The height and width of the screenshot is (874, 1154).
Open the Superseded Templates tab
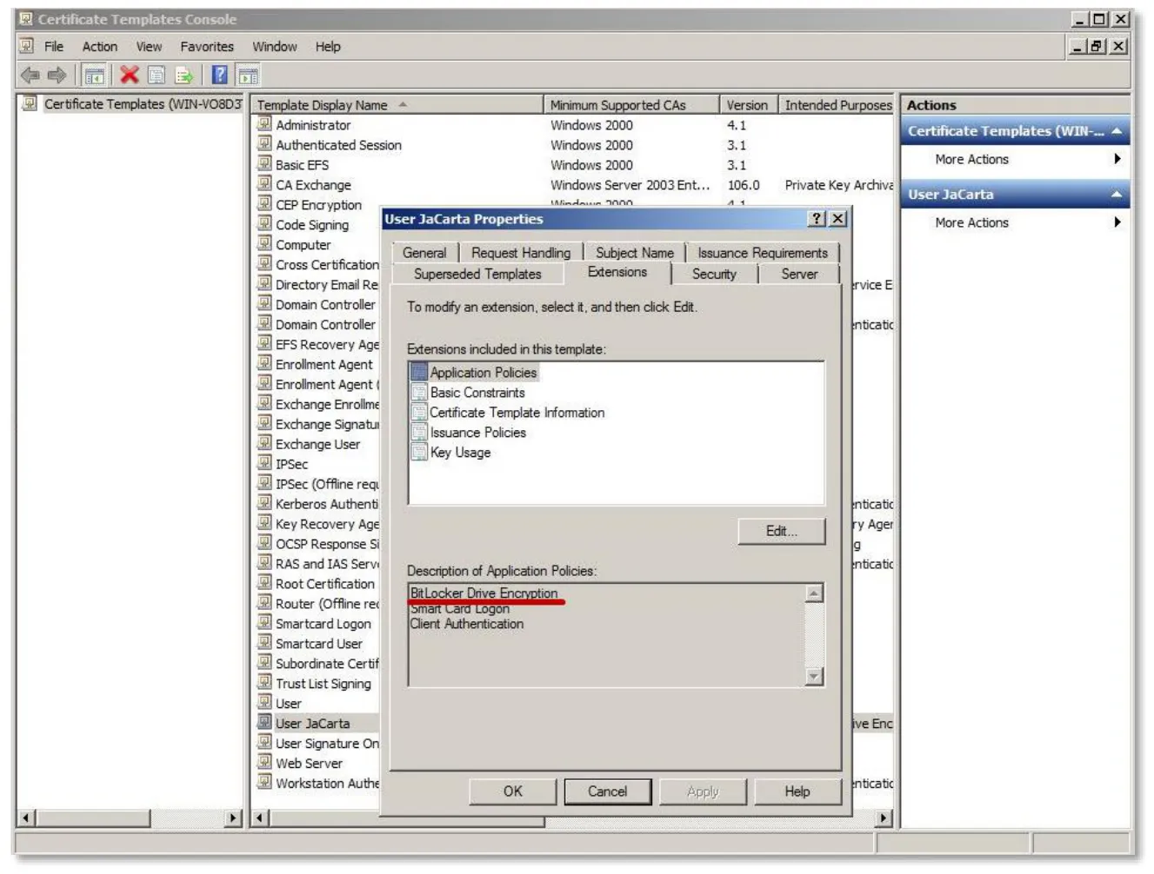pyautogui.click(x=477, y=274)
